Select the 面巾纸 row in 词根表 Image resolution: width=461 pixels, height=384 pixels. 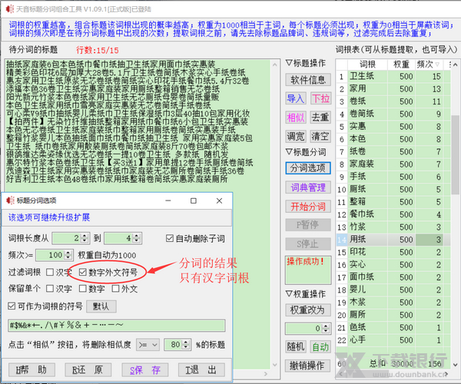click(x=393, y=277)
